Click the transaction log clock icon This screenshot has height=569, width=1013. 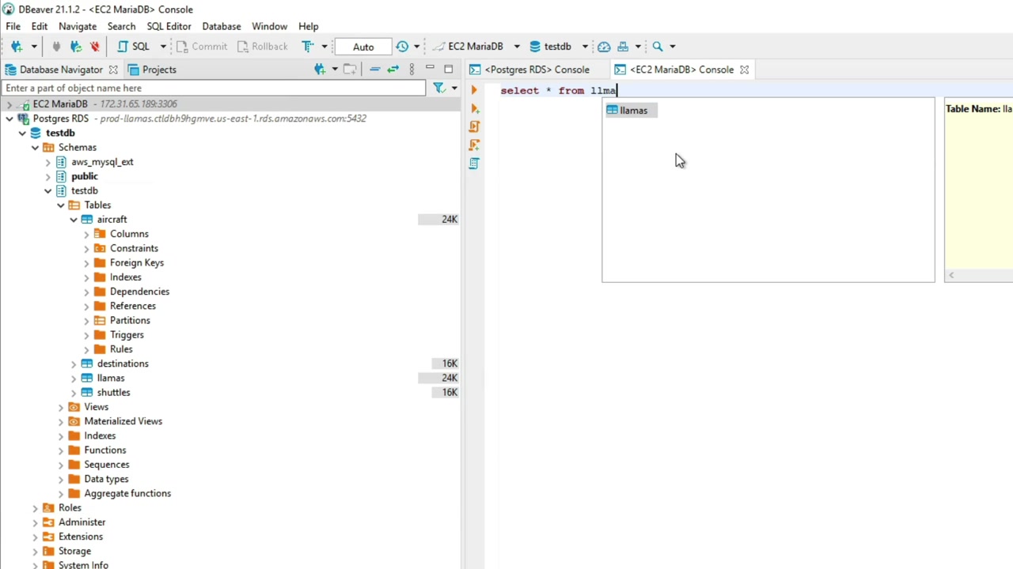point(402,47)
